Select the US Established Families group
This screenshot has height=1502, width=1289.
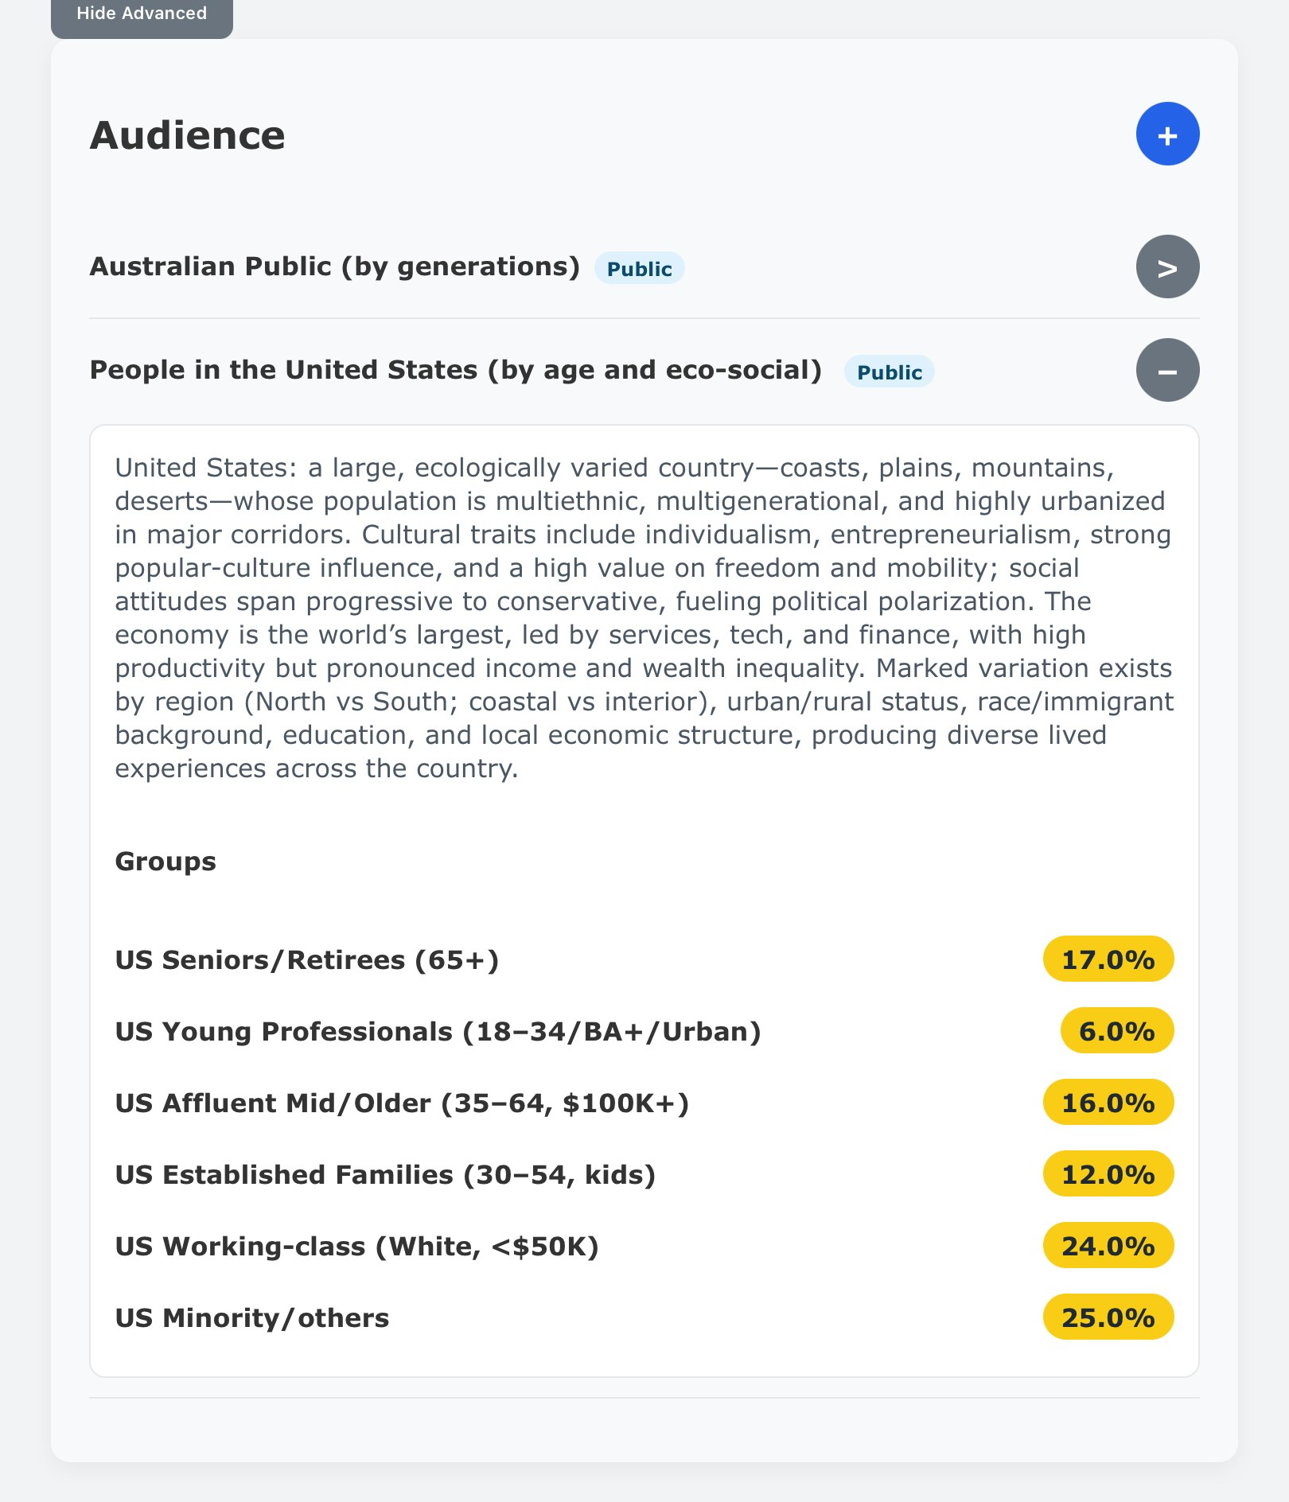coord(385,1175)
